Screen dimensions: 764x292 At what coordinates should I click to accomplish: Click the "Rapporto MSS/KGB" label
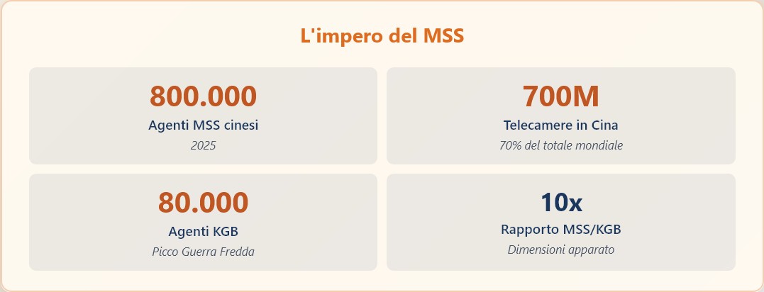click(x=560, y=230)
